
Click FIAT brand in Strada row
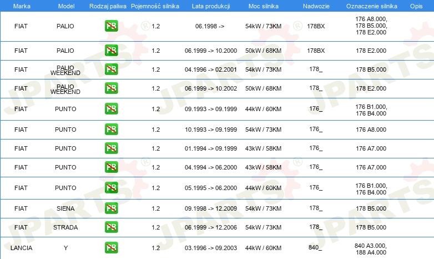21,227
